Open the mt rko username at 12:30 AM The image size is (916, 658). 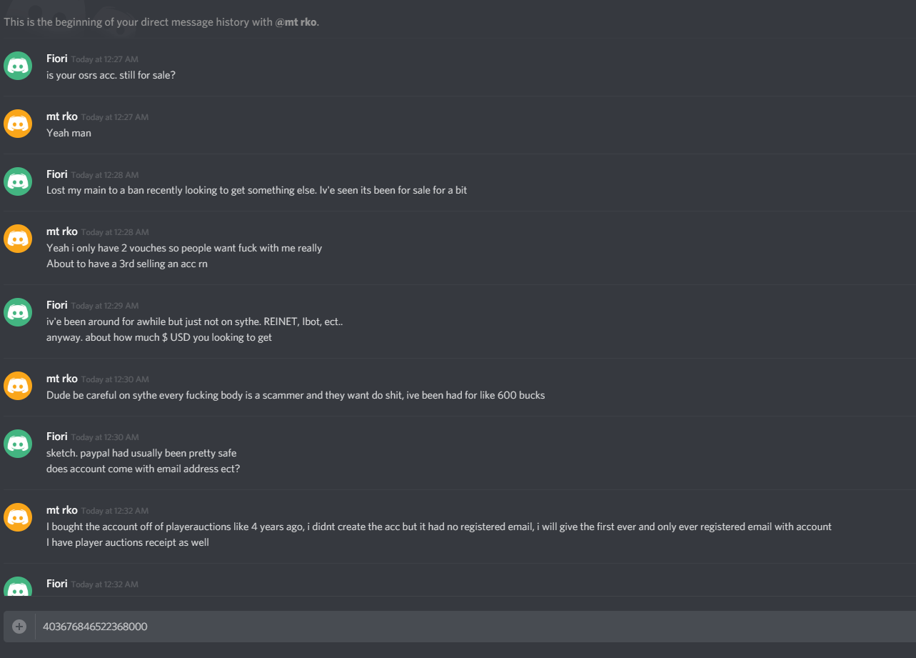(x=62, y=379)
